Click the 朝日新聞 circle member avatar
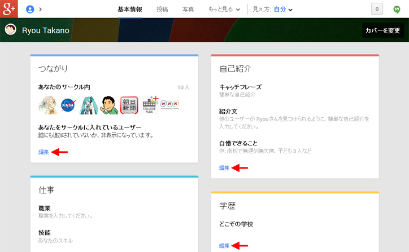 (x=129, y=104)
